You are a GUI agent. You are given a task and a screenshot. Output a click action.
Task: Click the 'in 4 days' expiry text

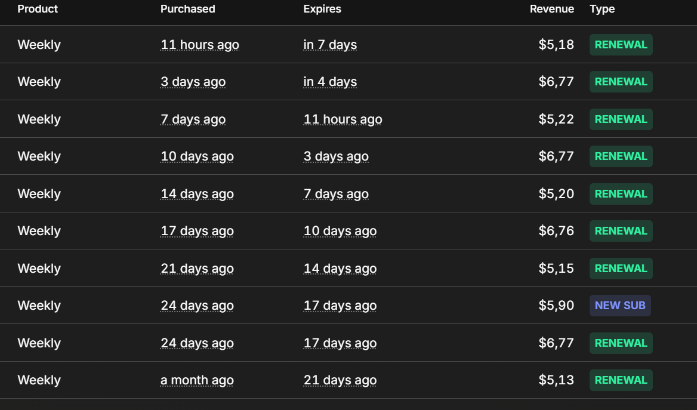click(330, 82)
